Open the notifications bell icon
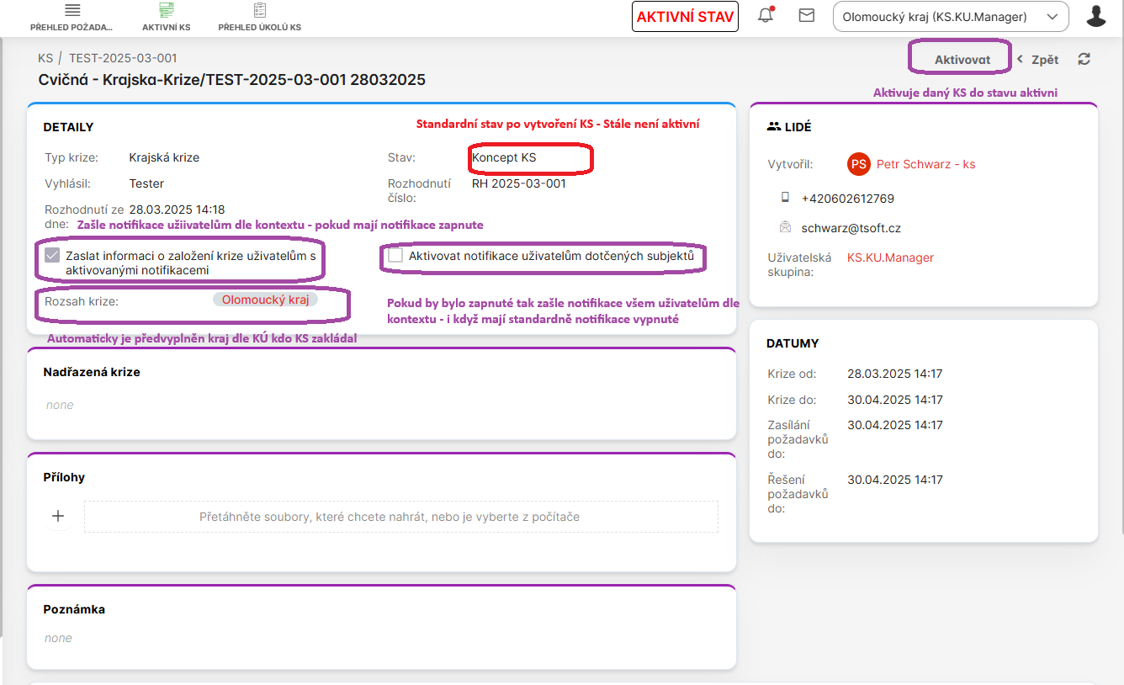Screen dimensions: 1124x685 766,15
